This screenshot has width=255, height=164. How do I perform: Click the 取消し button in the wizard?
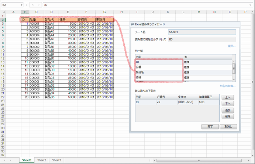point(228,126)
